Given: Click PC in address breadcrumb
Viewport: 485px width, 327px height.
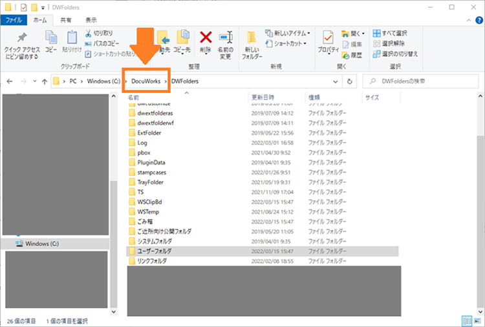Looking at the screenshot, I should click(73, 81).
